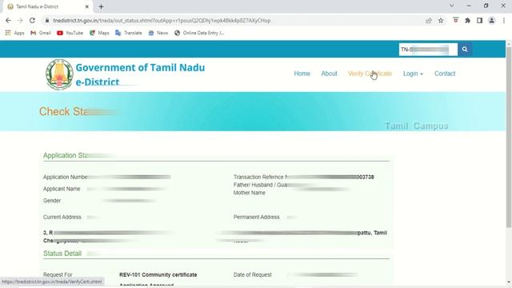
Task: Click the TN- application number search field
Action: 428,50
